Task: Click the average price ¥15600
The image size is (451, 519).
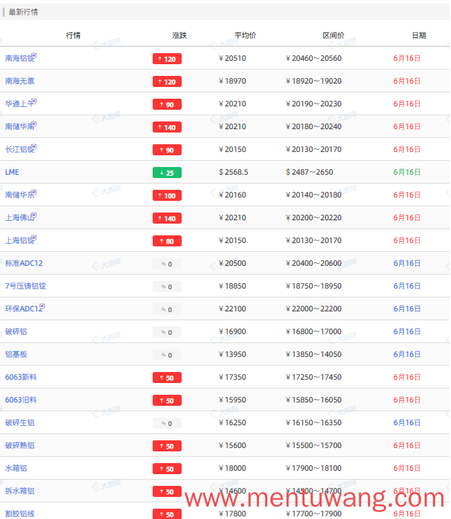Action: coord(233,446)
